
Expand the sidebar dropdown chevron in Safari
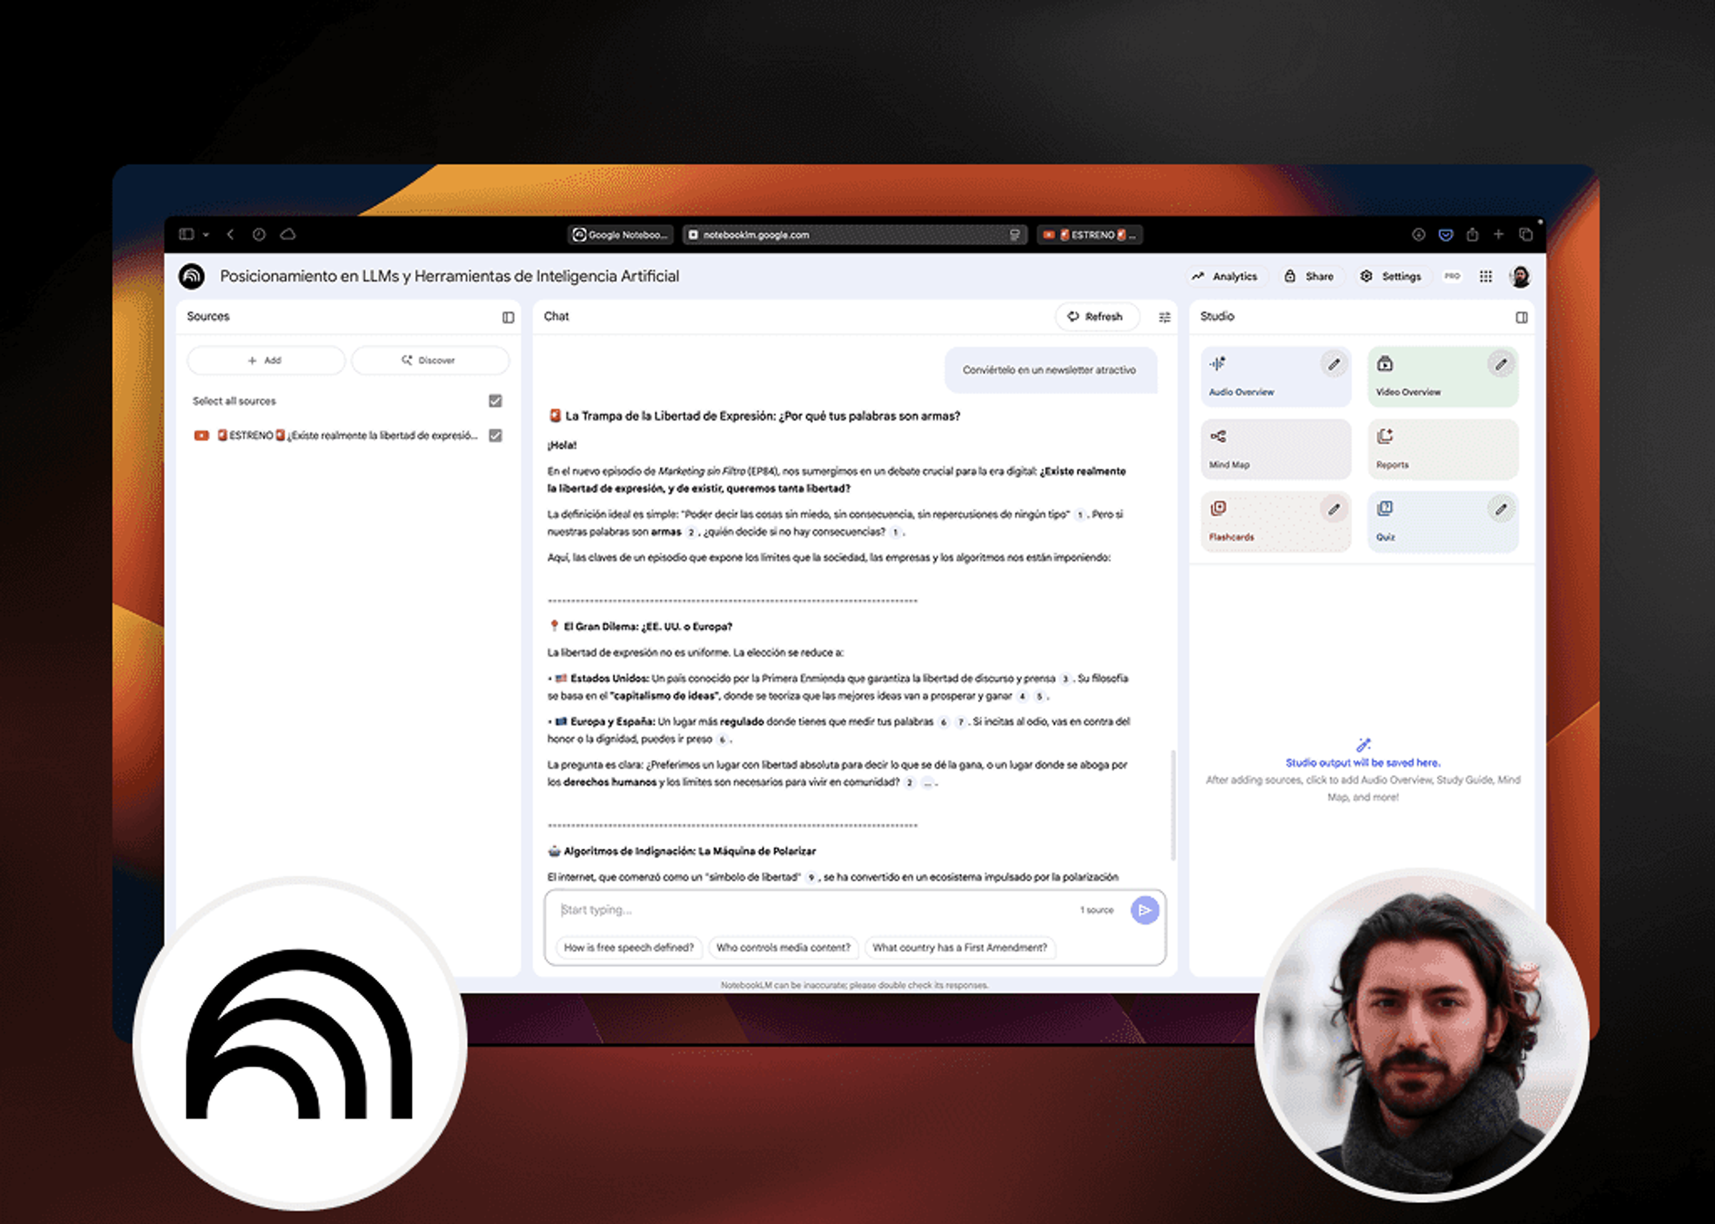[x=206, y=235]
